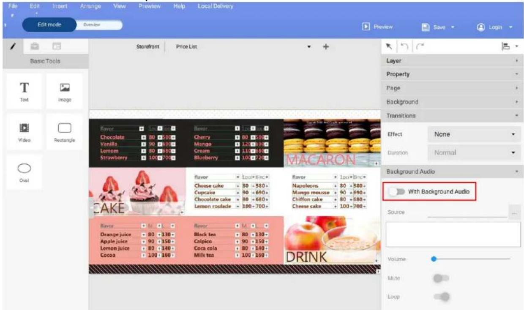The height and width of the screenshot is (310, 524).
Task: Click the Preview play icon button
Action: 378,27
